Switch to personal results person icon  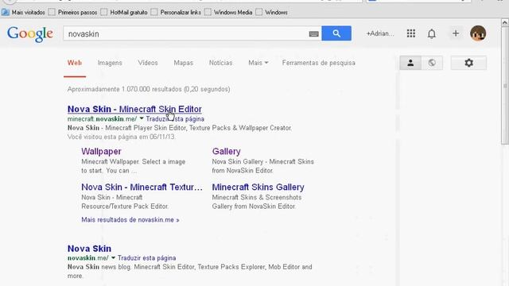410,63
